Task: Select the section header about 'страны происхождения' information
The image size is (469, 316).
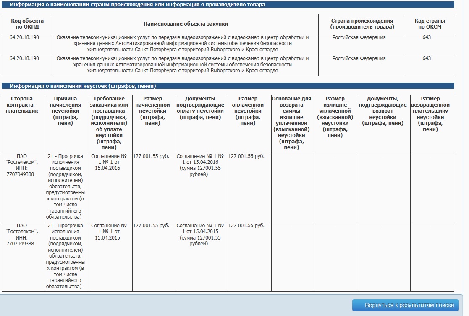Action: tap(228, 5)
